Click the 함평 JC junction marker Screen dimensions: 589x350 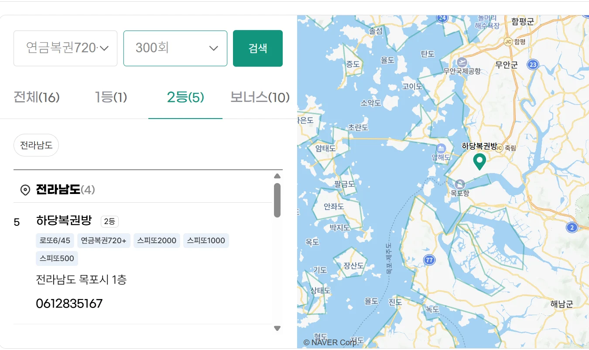[508, 41]
